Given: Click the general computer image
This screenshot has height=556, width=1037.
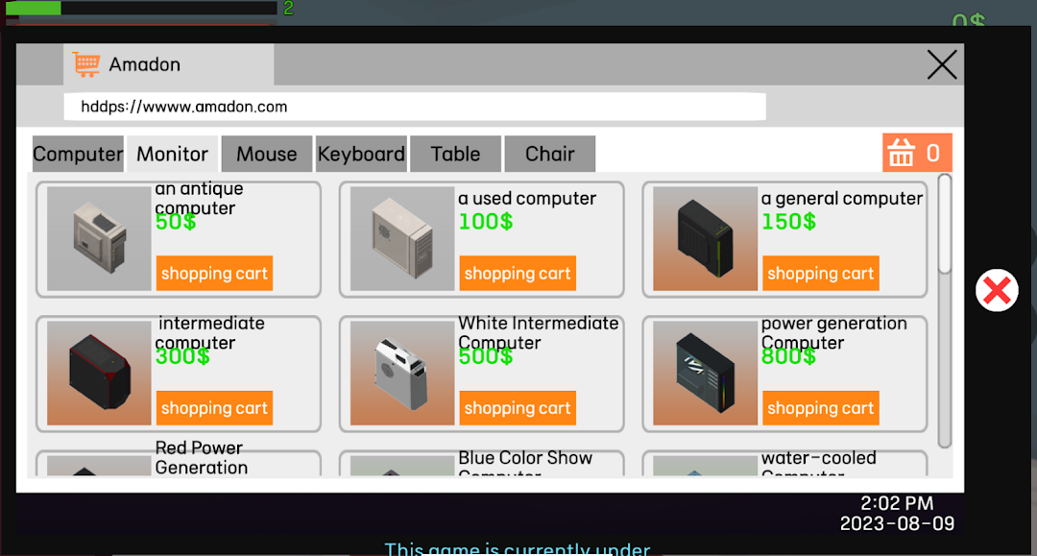Looking at the screenshot, I should [x=705, y=238].
